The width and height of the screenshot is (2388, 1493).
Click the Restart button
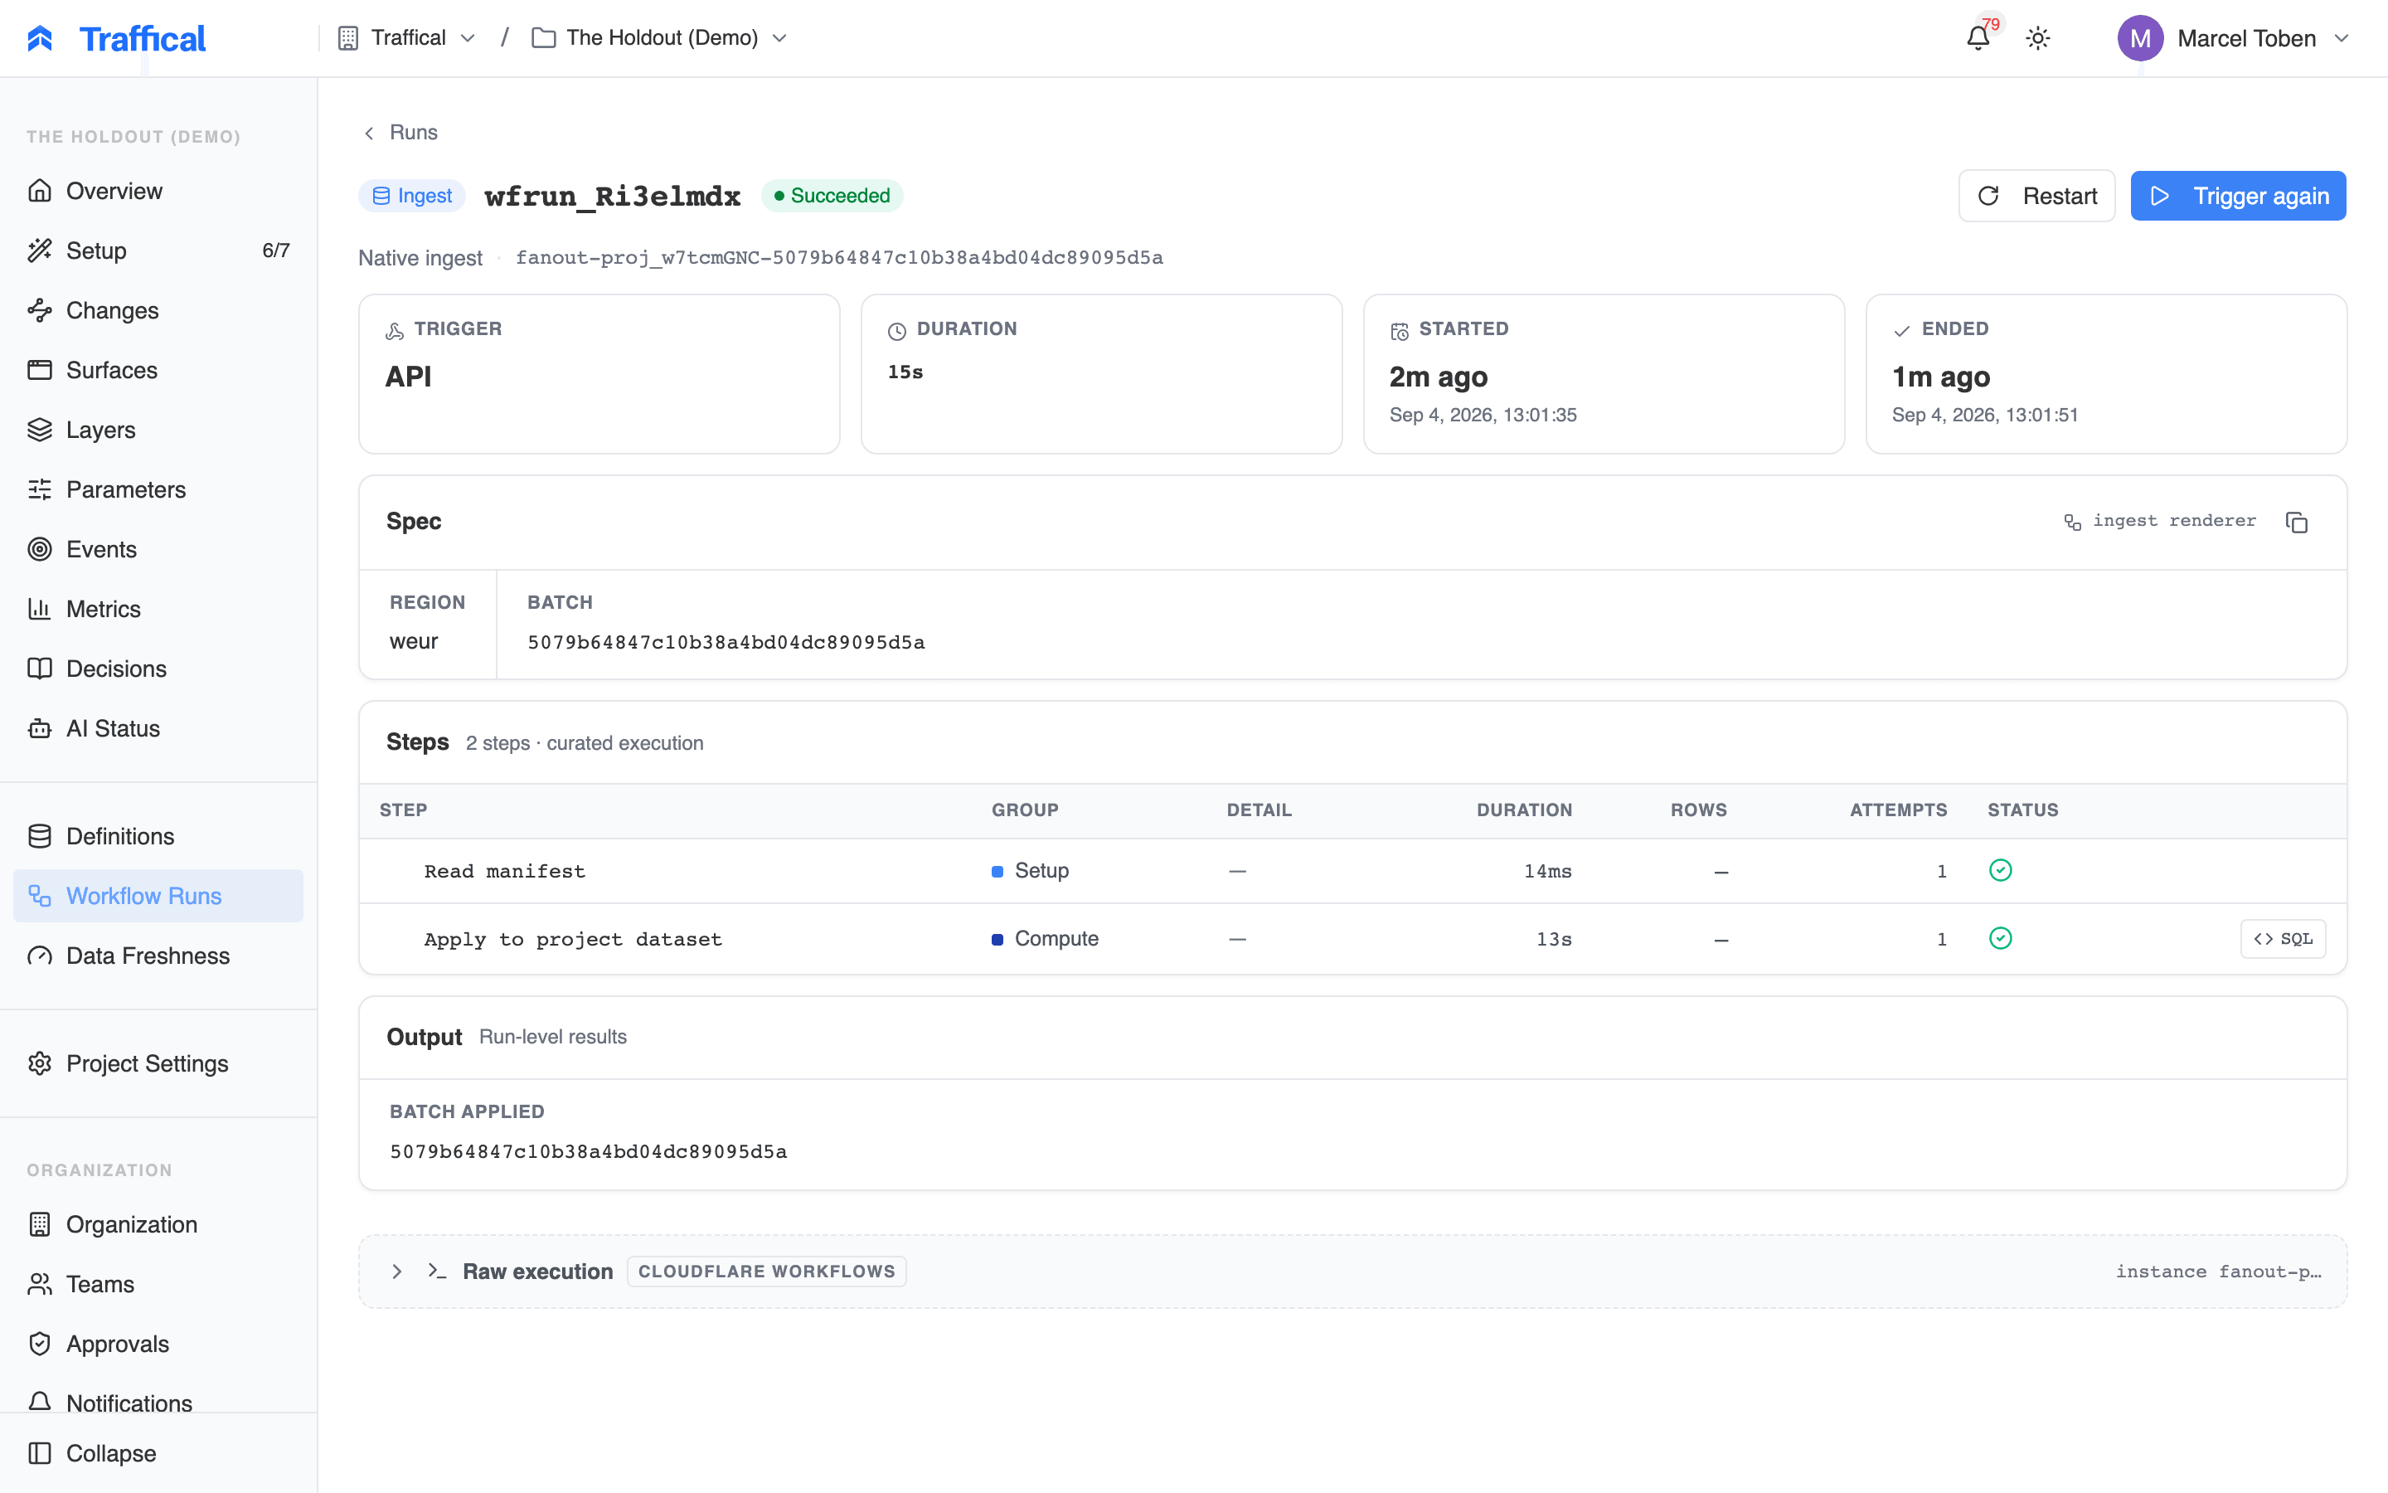(x=2036, y=196)
